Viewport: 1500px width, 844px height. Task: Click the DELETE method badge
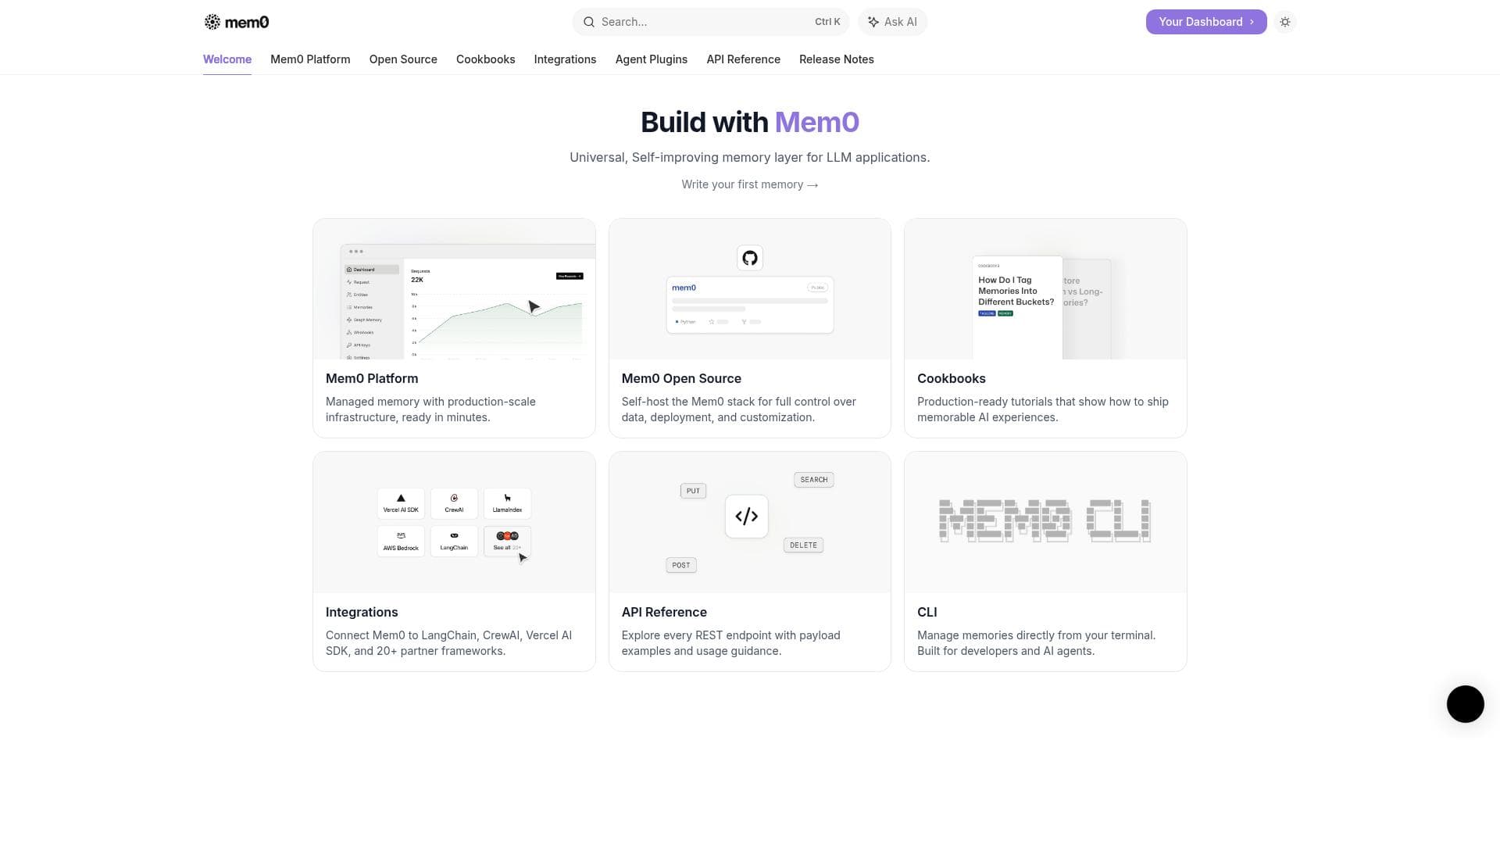point(803,545)
